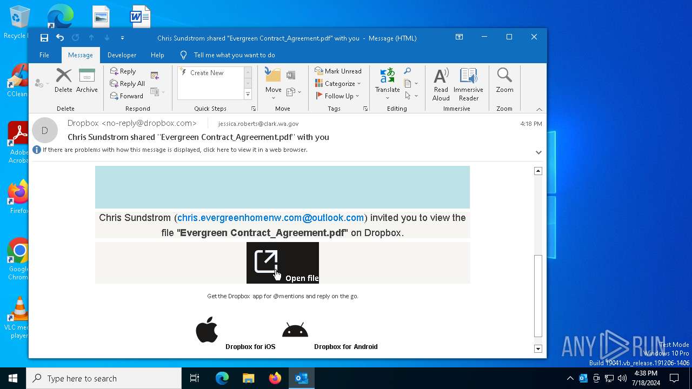Show hidden system tray icons
692x389 pixels.
570,378
